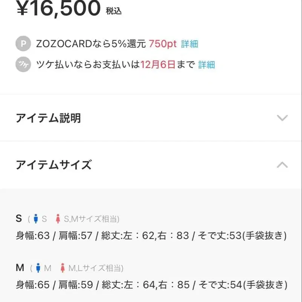Open 詳細 link for ZOZOCARD points
Screen dimensions: 302x302
click(189, 44)
